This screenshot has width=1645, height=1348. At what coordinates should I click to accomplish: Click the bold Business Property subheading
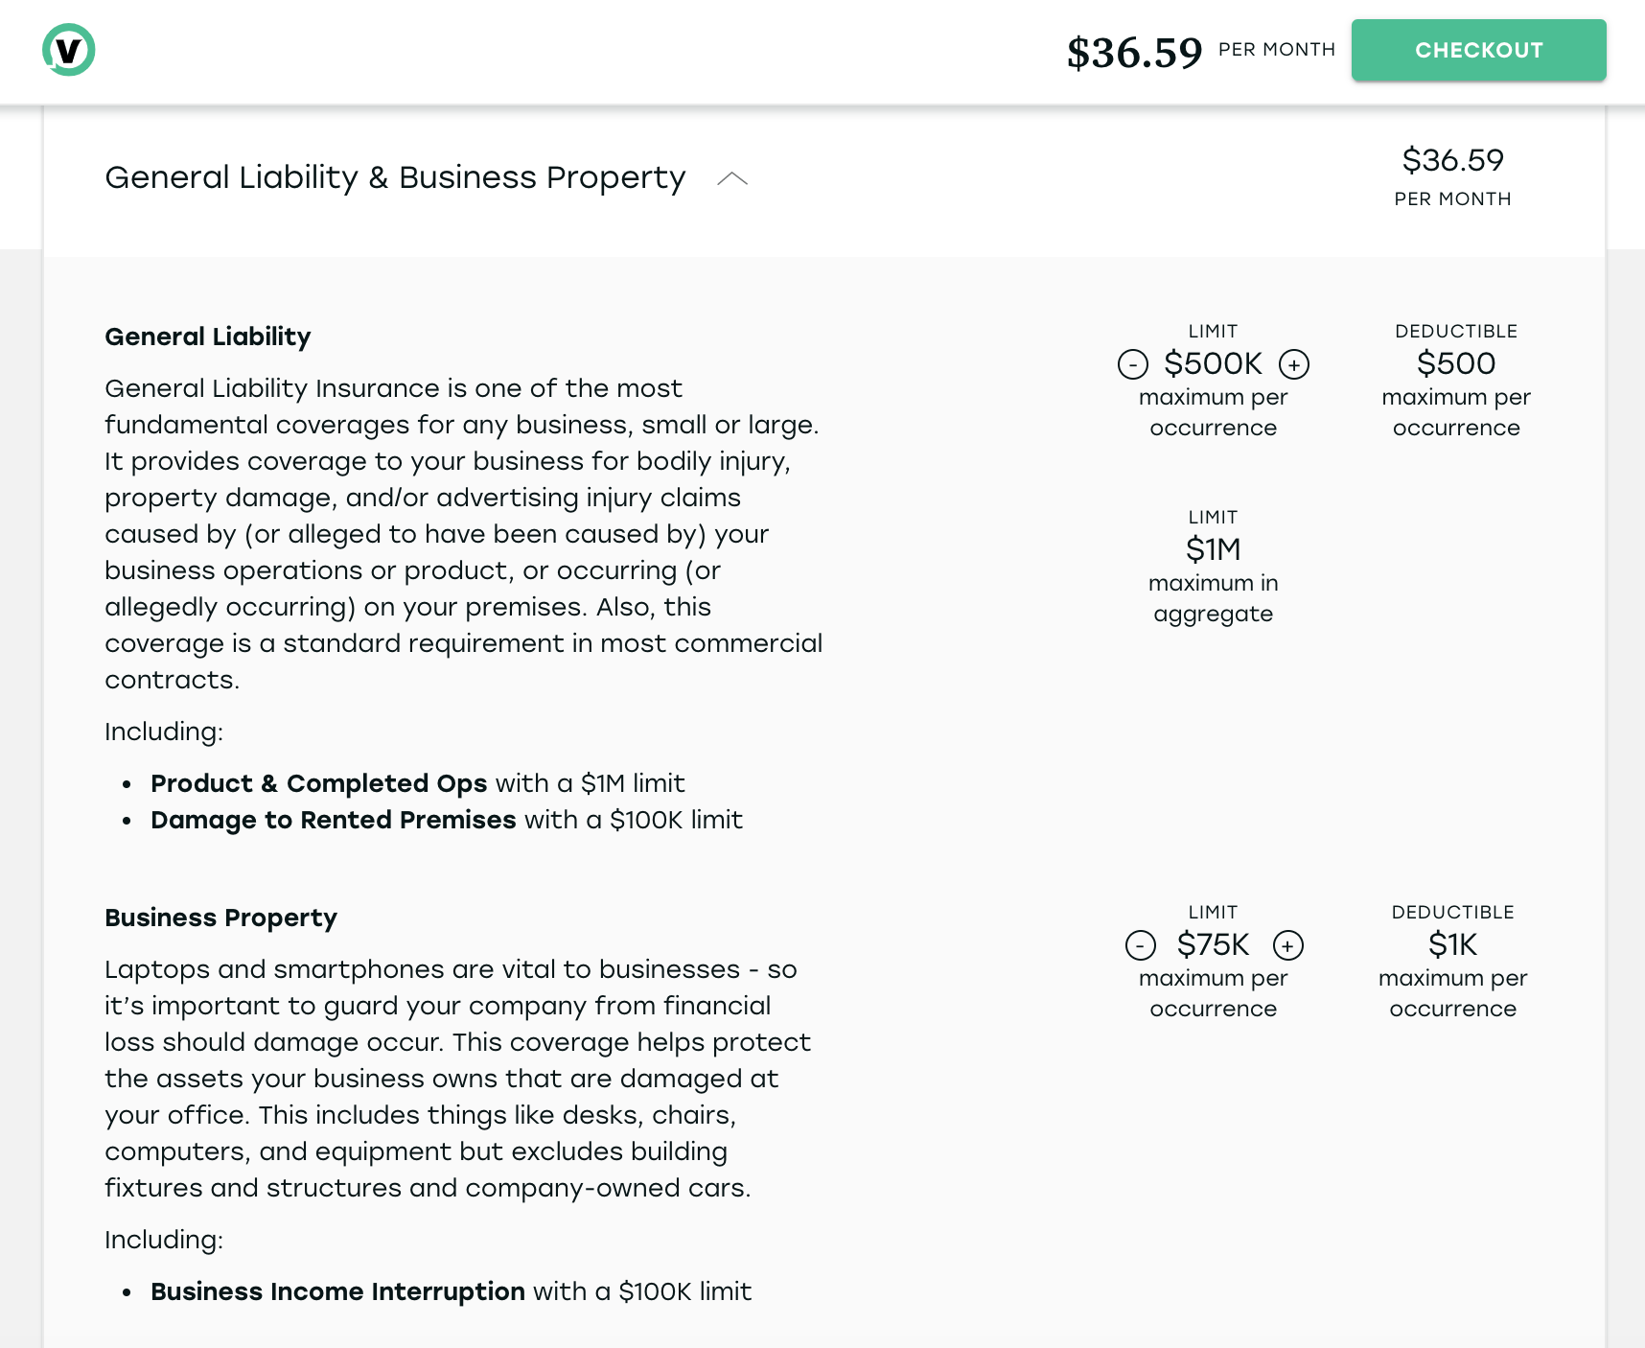[220, 918]
